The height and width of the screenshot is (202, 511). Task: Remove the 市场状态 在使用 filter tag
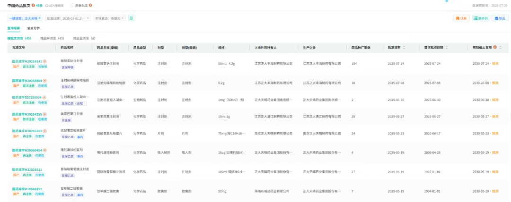(x=123, y=18)
